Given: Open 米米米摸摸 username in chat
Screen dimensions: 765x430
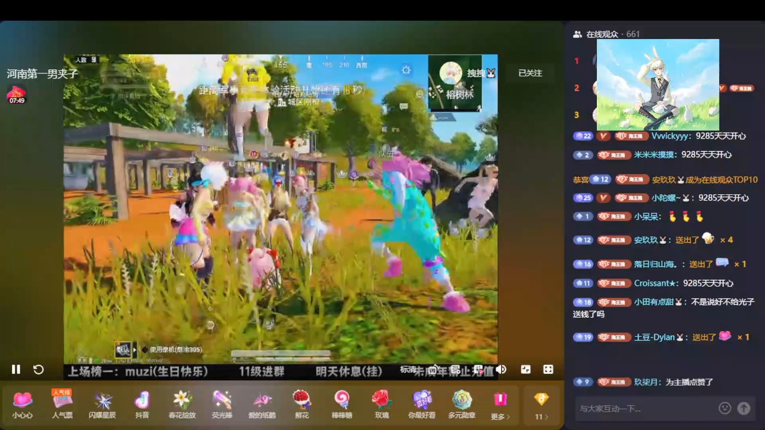Looking at the screenshot, I should click(x=655, y=155).
